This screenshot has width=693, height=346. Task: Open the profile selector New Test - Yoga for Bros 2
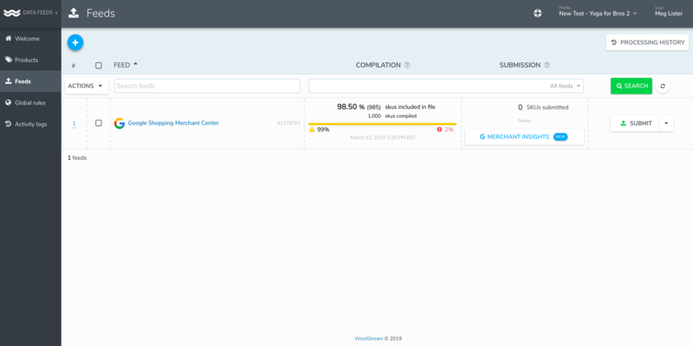598,13
